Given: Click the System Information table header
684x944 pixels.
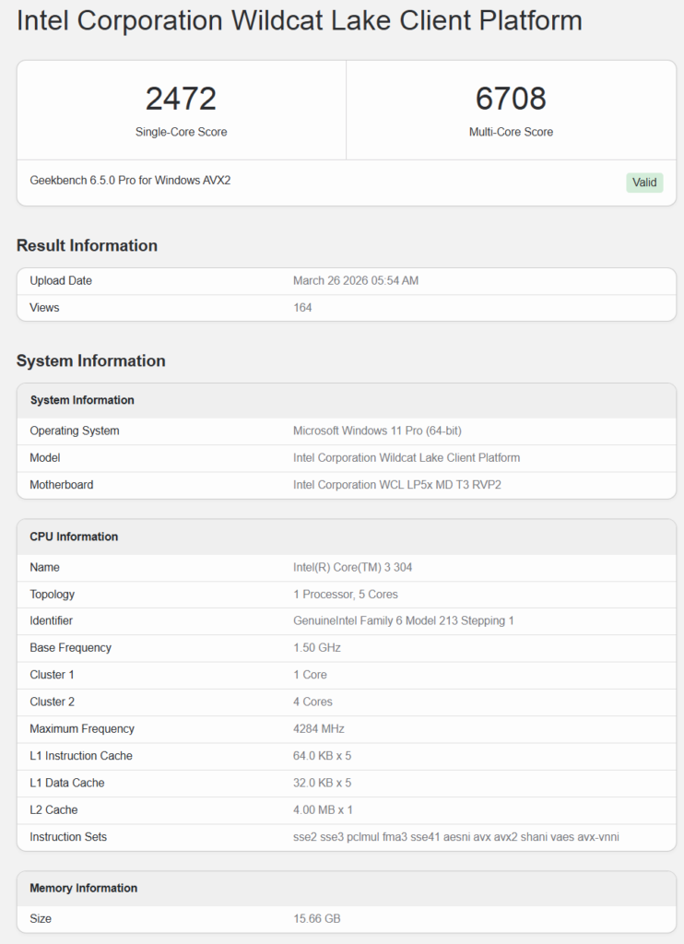Looking at the screenshot, I should pyautogui.click(x=82, y=400).
